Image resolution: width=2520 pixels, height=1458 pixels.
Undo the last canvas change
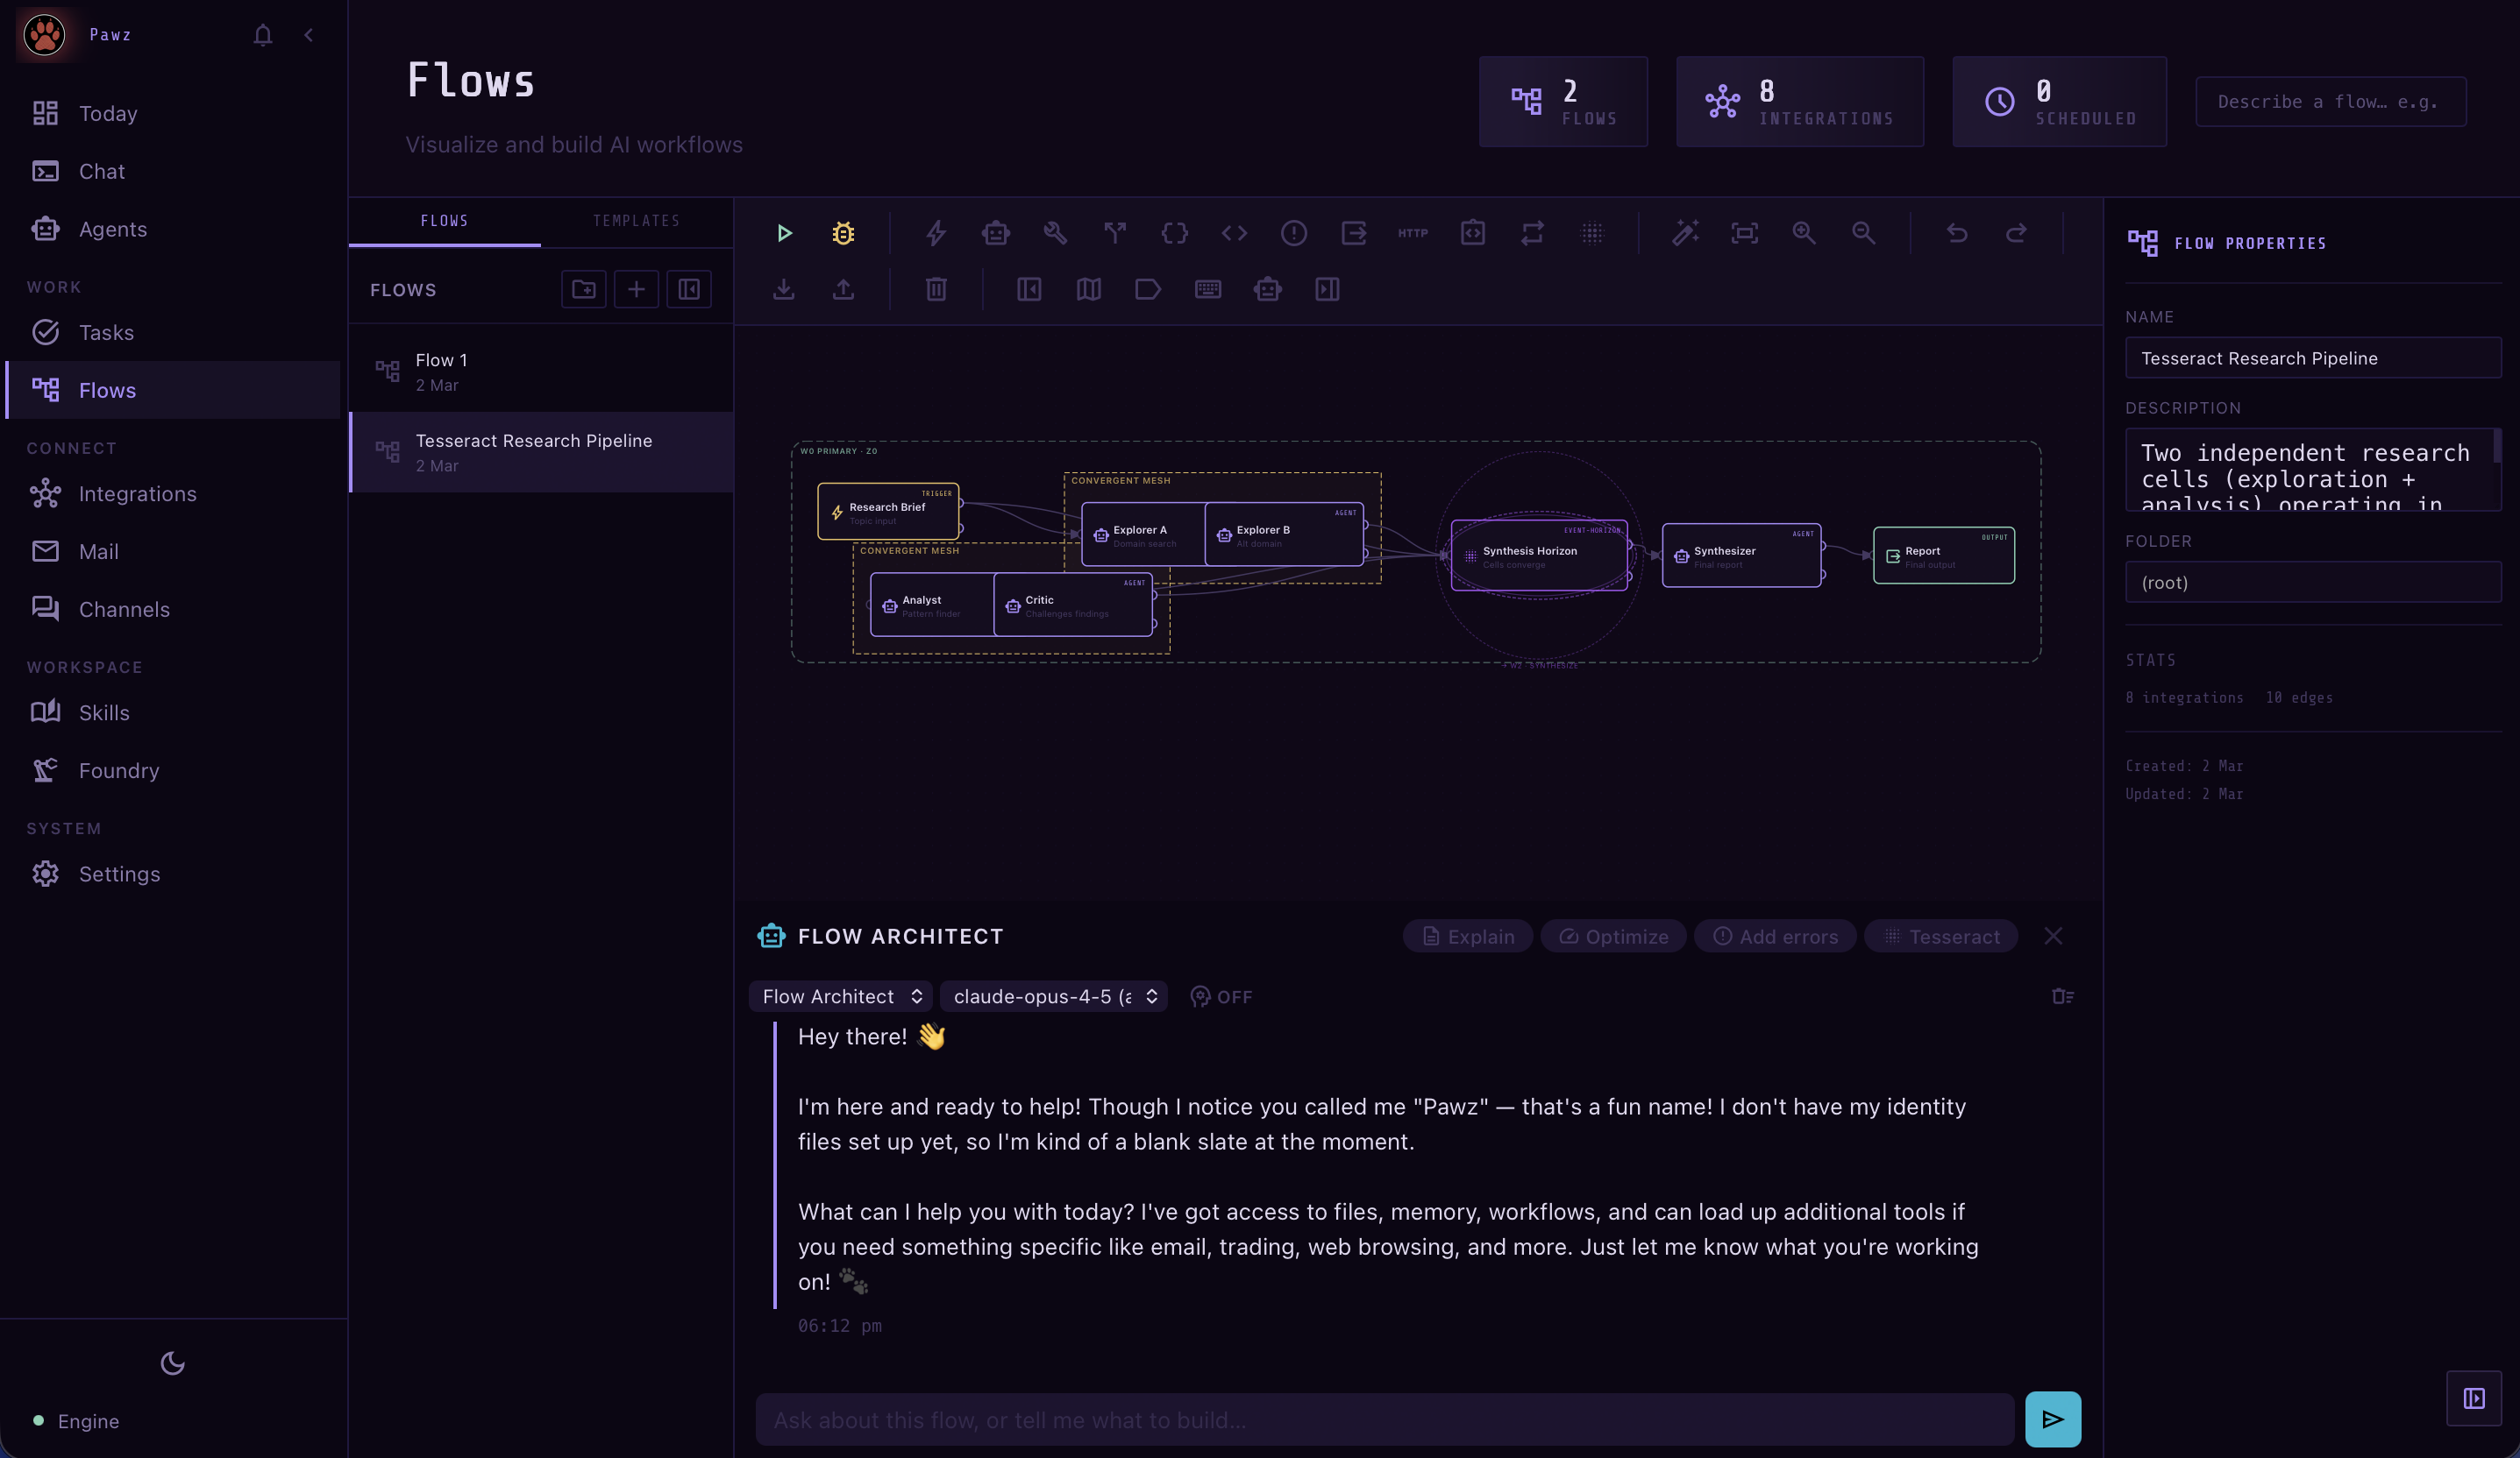click(1956, 233)
